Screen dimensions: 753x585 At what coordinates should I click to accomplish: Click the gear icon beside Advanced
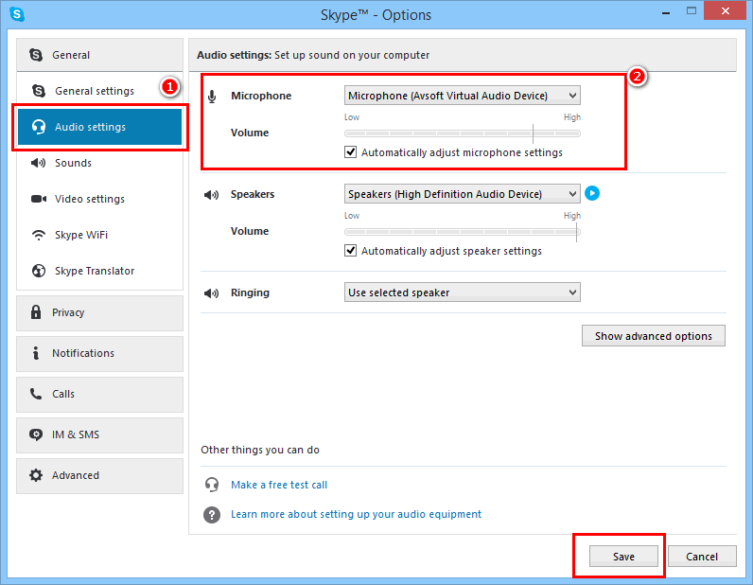click(36, 475)
